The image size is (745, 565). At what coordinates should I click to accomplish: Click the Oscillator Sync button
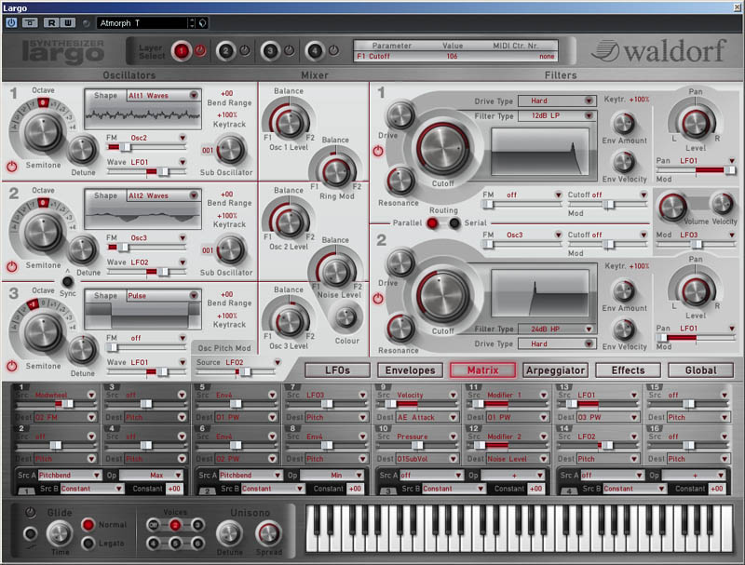tap(67, 280)
